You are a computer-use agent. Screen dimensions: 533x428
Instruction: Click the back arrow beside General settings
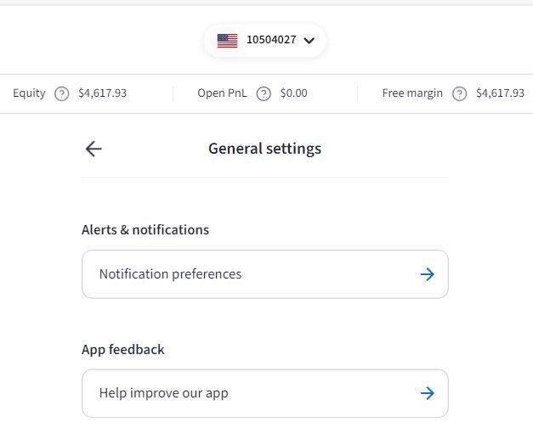coord(94,149)
